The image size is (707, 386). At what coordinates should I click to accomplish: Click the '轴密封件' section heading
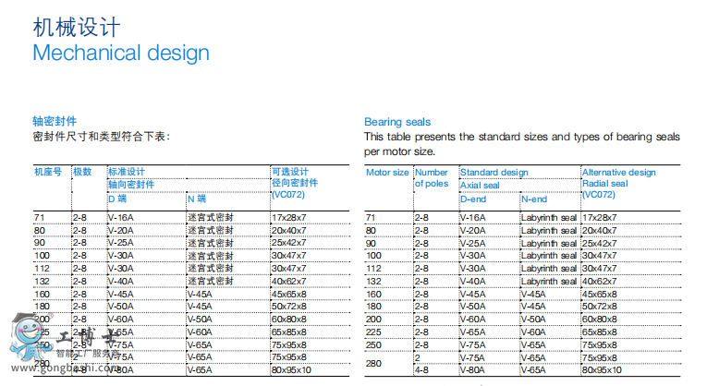(x=55, y=122)
